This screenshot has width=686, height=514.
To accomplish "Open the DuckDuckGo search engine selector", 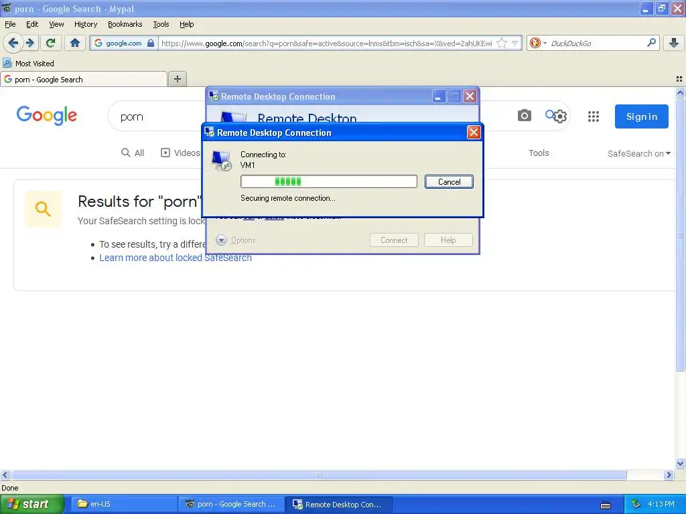I will click(538, 43).
